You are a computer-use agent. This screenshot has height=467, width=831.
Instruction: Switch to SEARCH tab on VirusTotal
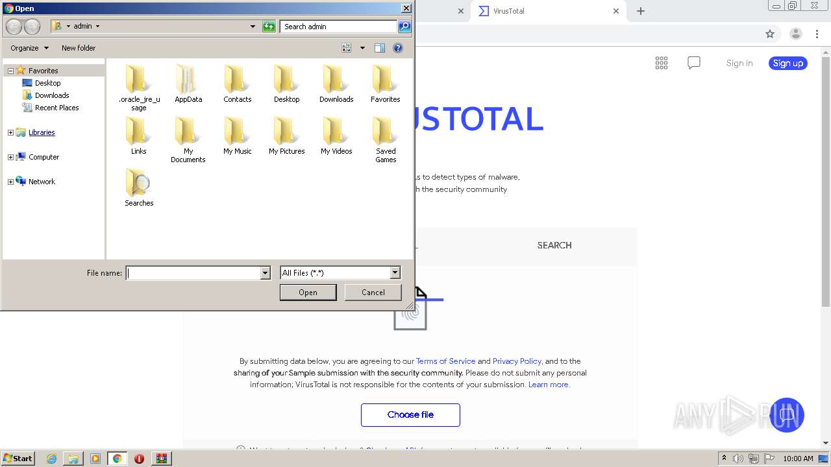pos(554,245)
